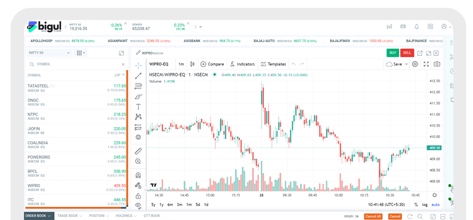
Task: Activate the chart zoom-in tool
Action: 138,161
